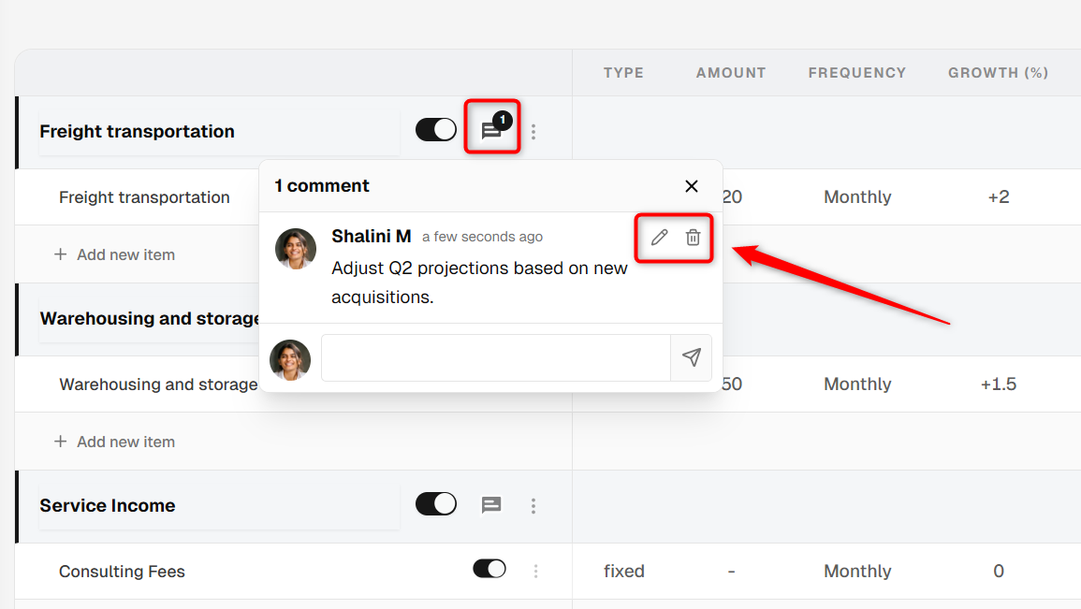
Task: Click the comment text input field
Action: 496,357
